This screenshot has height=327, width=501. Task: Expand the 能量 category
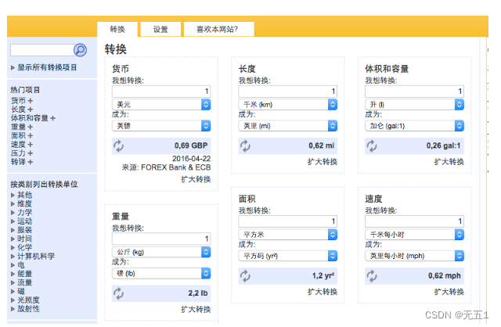pyautogui.click(x=21, y=274)
